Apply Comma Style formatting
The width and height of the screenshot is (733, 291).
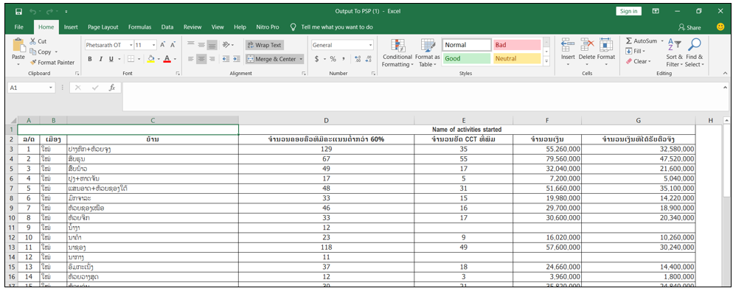(344, 59)
